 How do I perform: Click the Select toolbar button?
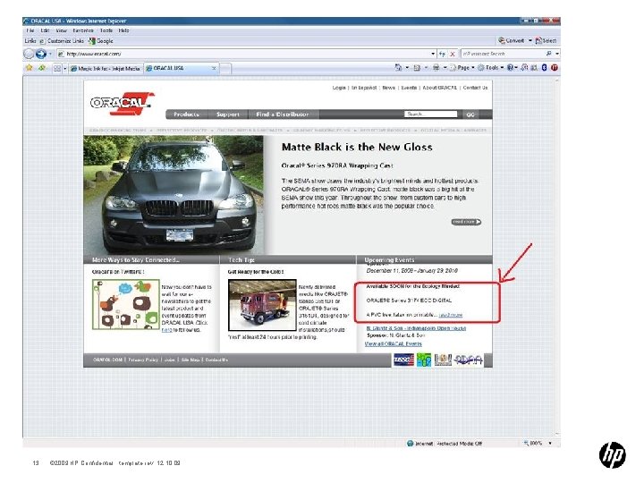coord(546,40)
